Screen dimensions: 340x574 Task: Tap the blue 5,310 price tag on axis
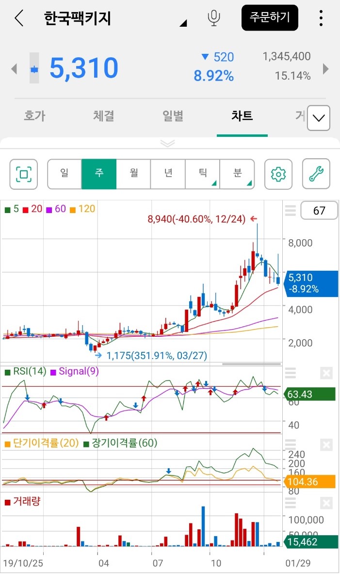[311, 283]
